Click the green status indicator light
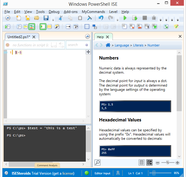 click(x=87, y=173)
